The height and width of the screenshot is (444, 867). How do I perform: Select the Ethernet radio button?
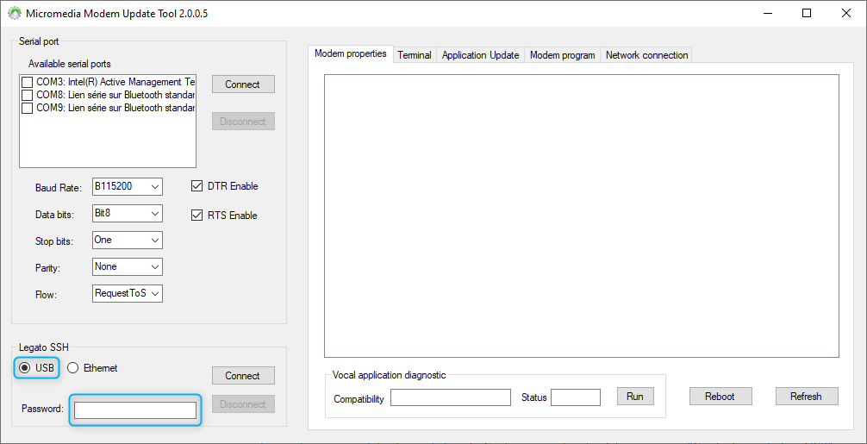coord(73,368)
